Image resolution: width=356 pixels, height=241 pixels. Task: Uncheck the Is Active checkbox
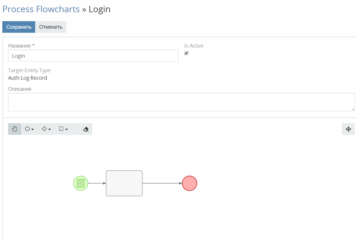click(186, 53)
